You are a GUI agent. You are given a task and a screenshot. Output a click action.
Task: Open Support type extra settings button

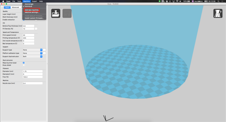44,50
